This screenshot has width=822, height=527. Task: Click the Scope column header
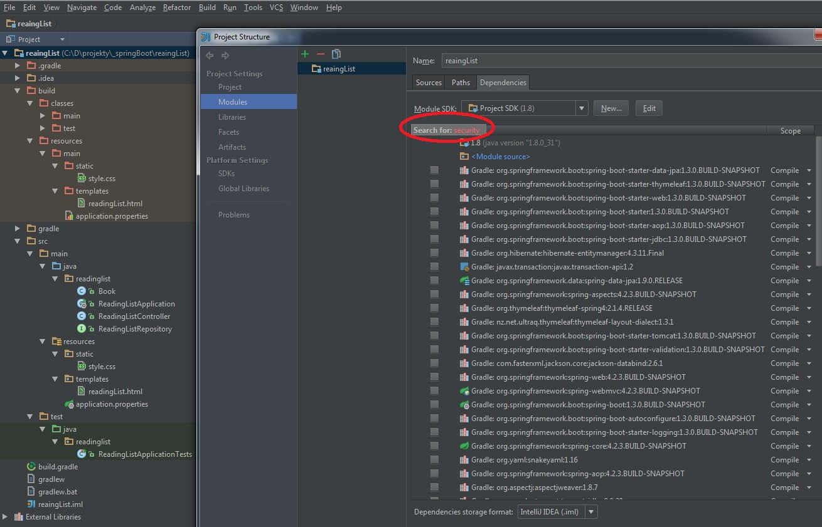pyautogui.click(x=791, y=130)
